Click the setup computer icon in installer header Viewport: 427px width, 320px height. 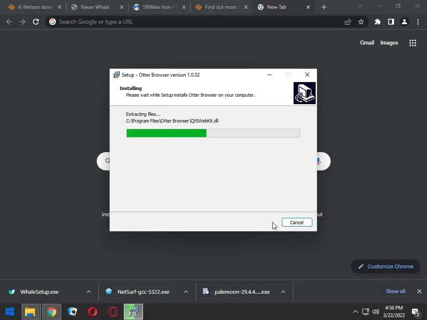304,93
